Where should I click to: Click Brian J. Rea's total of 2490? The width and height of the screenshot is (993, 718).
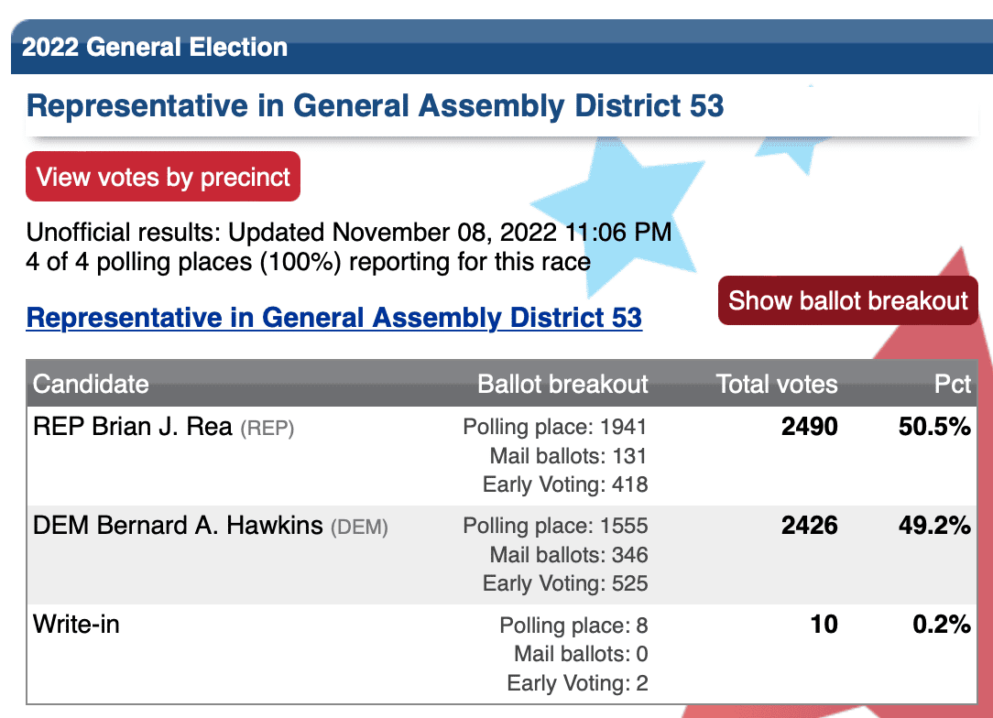tap(810, 427)
